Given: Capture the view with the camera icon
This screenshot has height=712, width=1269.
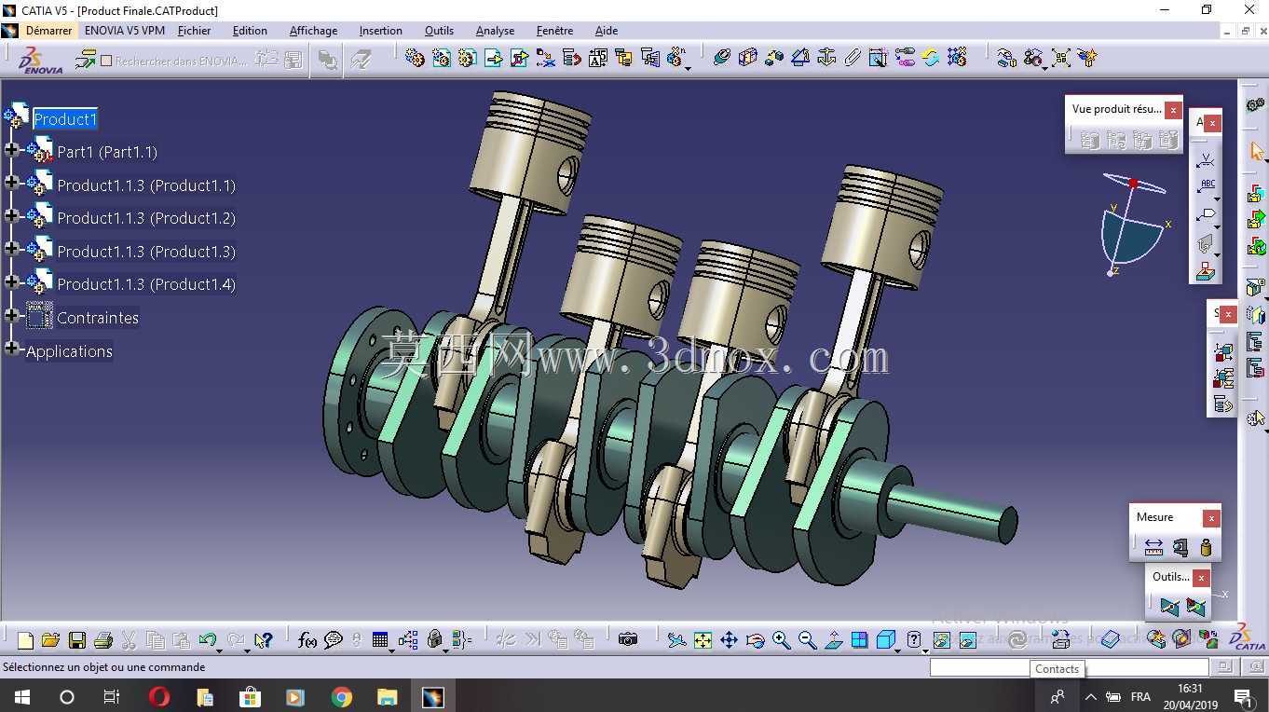Looking at the screenshot, I should (x=628, y=640).
